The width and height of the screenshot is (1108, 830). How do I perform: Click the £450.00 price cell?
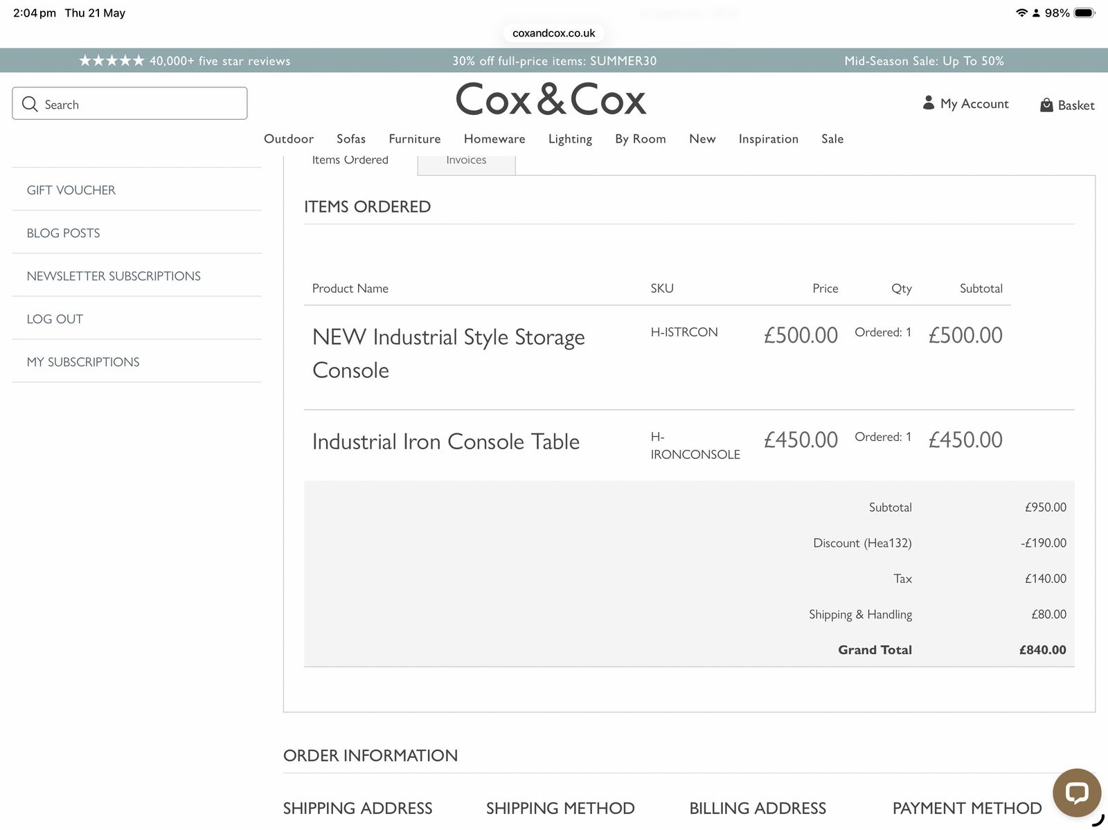[x=801, y=440]
